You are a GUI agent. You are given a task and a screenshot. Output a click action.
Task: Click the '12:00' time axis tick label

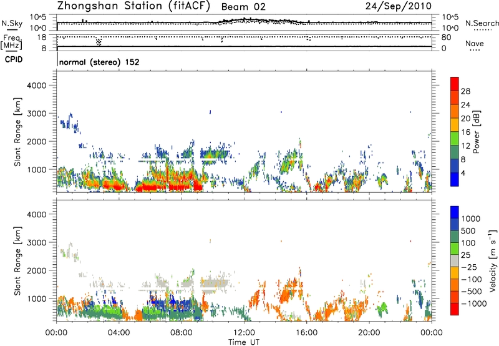pyautogui.click(x=244, y=333)
